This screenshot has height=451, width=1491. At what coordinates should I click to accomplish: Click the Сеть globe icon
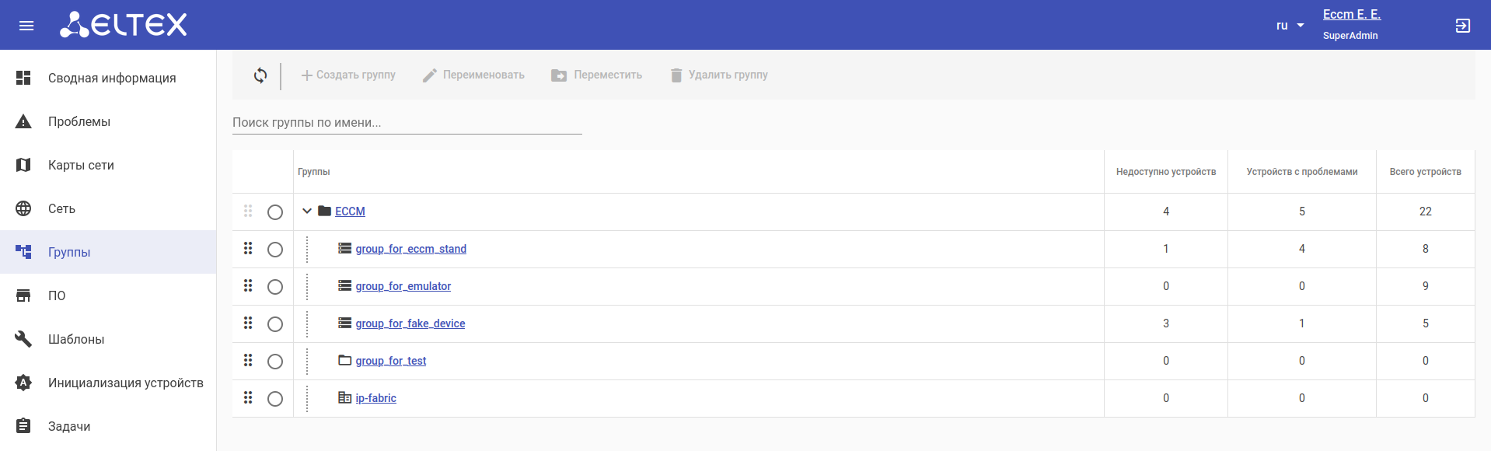click(x=24, y=208)
